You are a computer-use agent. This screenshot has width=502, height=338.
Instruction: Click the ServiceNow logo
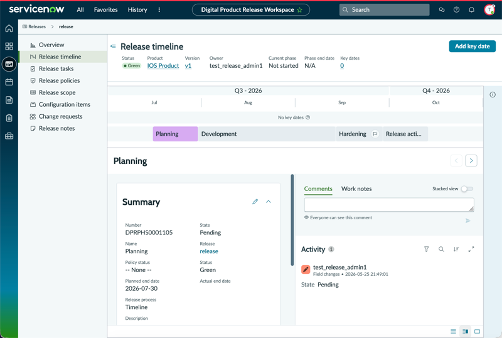36,9
